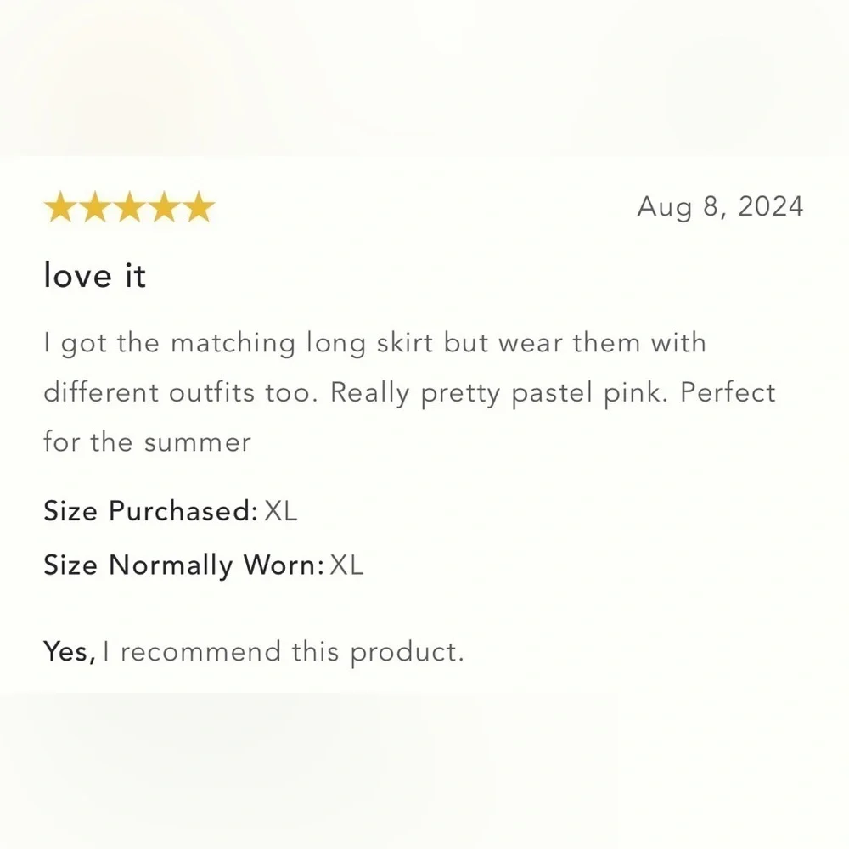Image resolution: width=849 pixels, height=849 pixels.
Task: Click the review line starting 'I got the matching'
Action: pyautogui.click(x=374, y=343)
